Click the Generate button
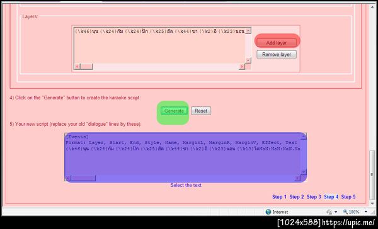The image size is (378, 229). point(174,111)
